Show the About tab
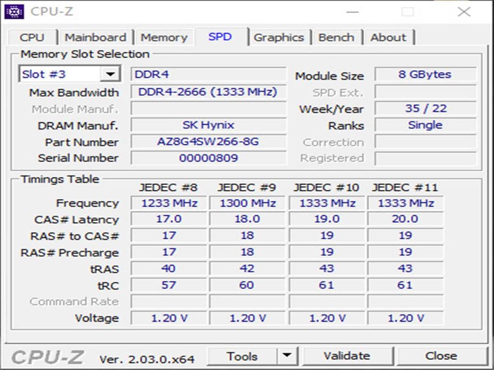This screenshot has height=370, width=494. (x=388, y=38)
